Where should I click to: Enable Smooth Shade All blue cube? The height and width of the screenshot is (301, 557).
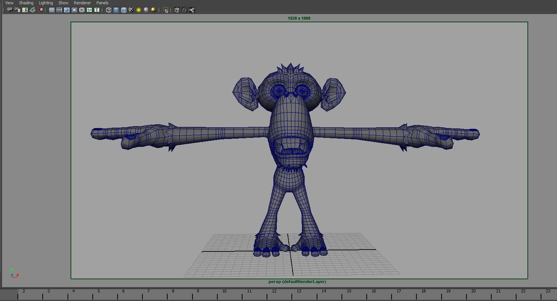tap(116, 10)
